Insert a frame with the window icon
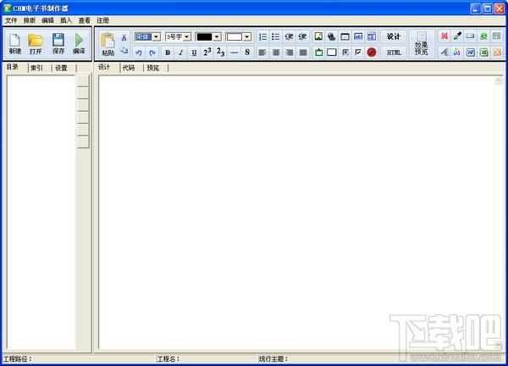This screenshot has width=508, height=366. click(x=345, y=36)
